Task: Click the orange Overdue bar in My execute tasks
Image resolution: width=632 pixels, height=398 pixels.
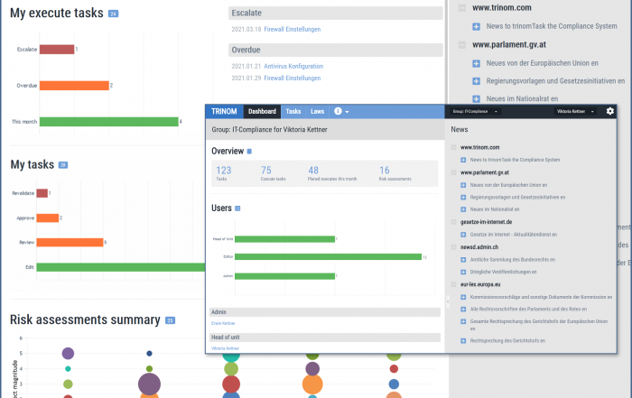Action: 74,86
